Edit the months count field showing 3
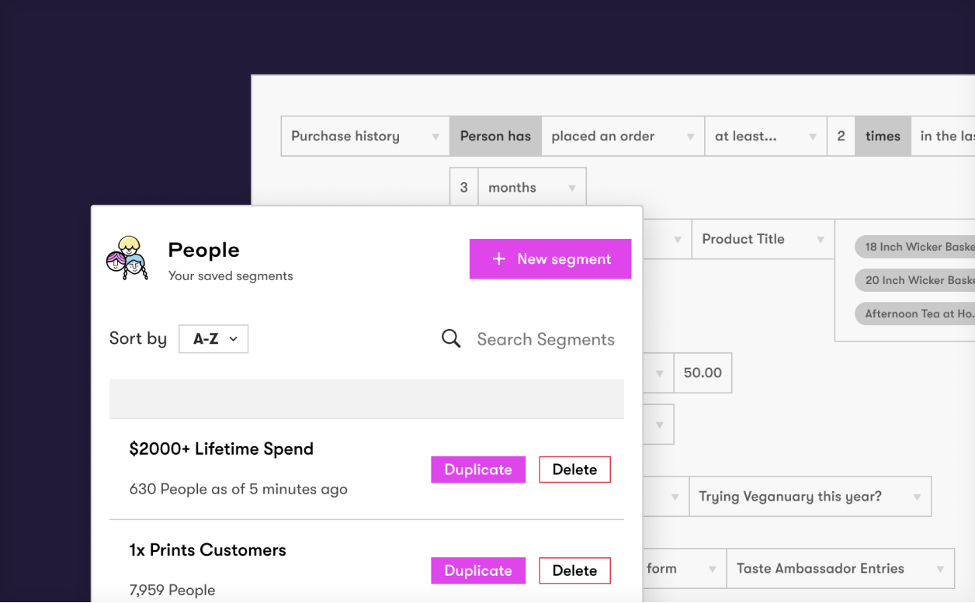 point(464,187)
